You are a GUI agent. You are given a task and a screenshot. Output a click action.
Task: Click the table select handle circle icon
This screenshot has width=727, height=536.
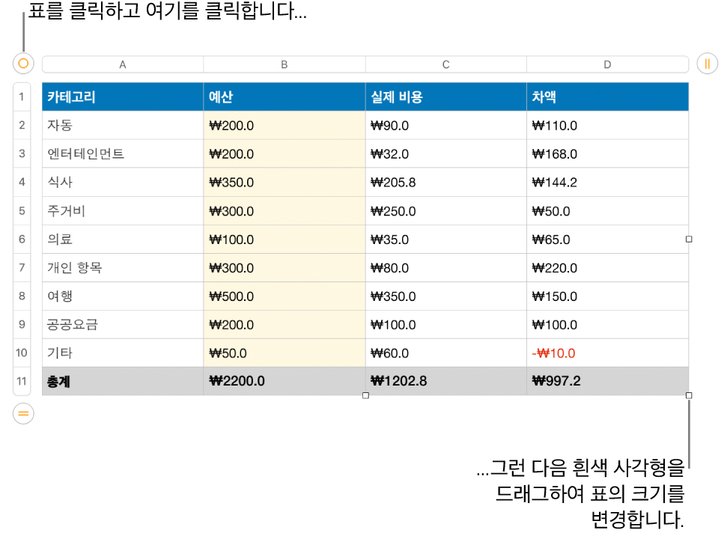click(23, 64)
